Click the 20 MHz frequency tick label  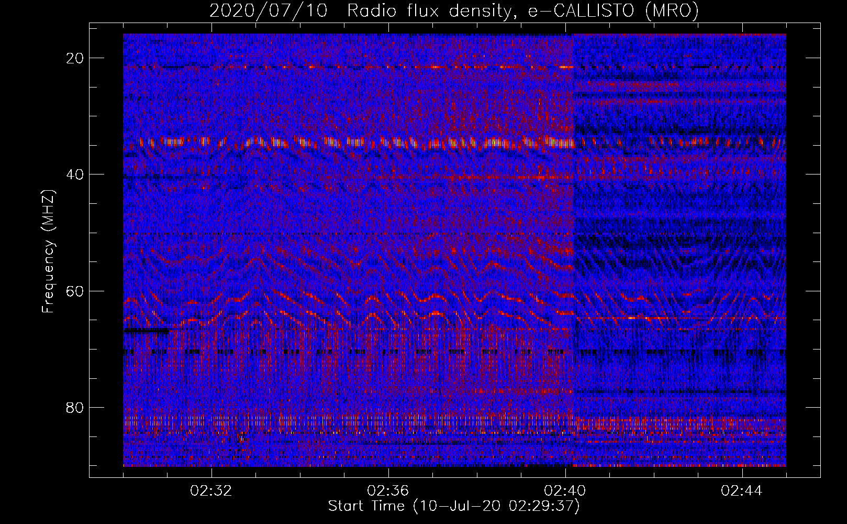[x=75, y=58]
